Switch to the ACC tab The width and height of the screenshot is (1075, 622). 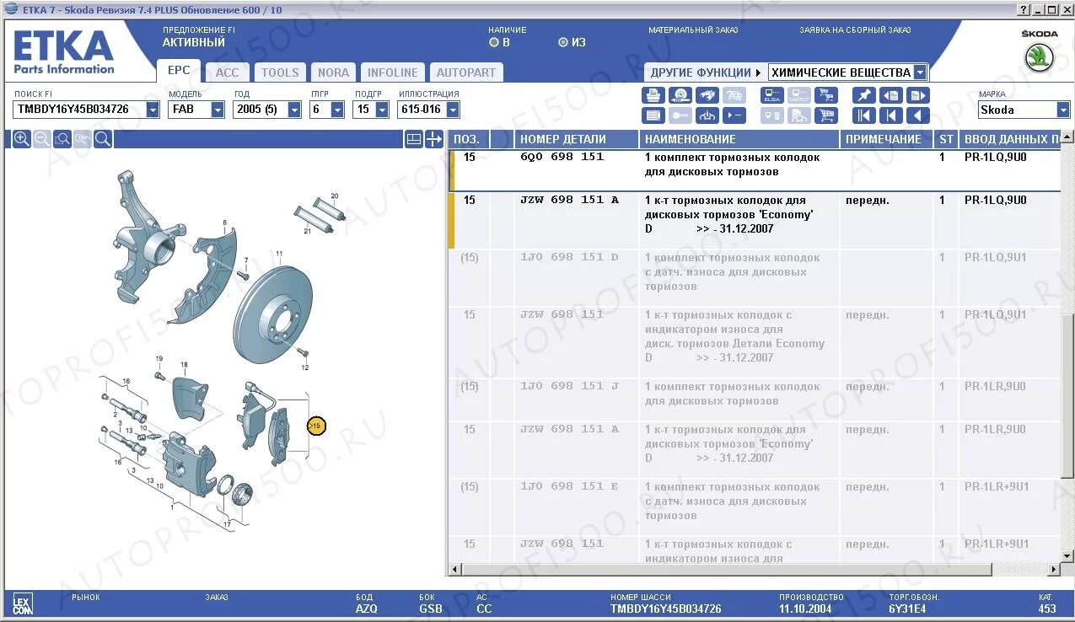[228, 72]
